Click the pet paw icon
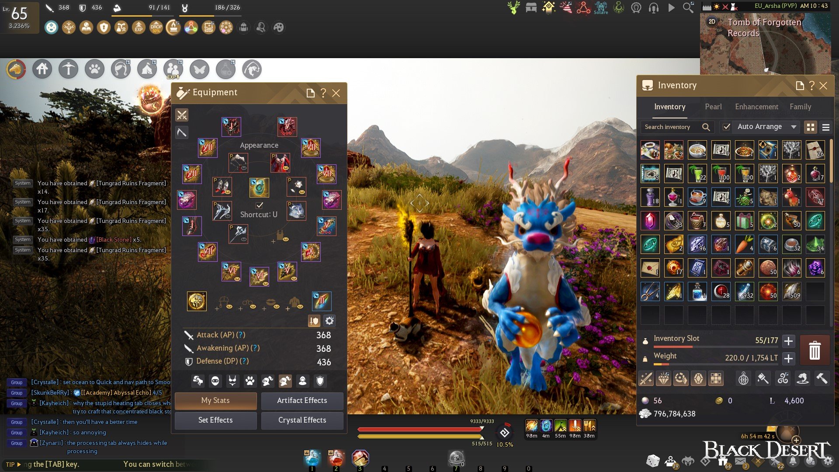 pos(94,69)
